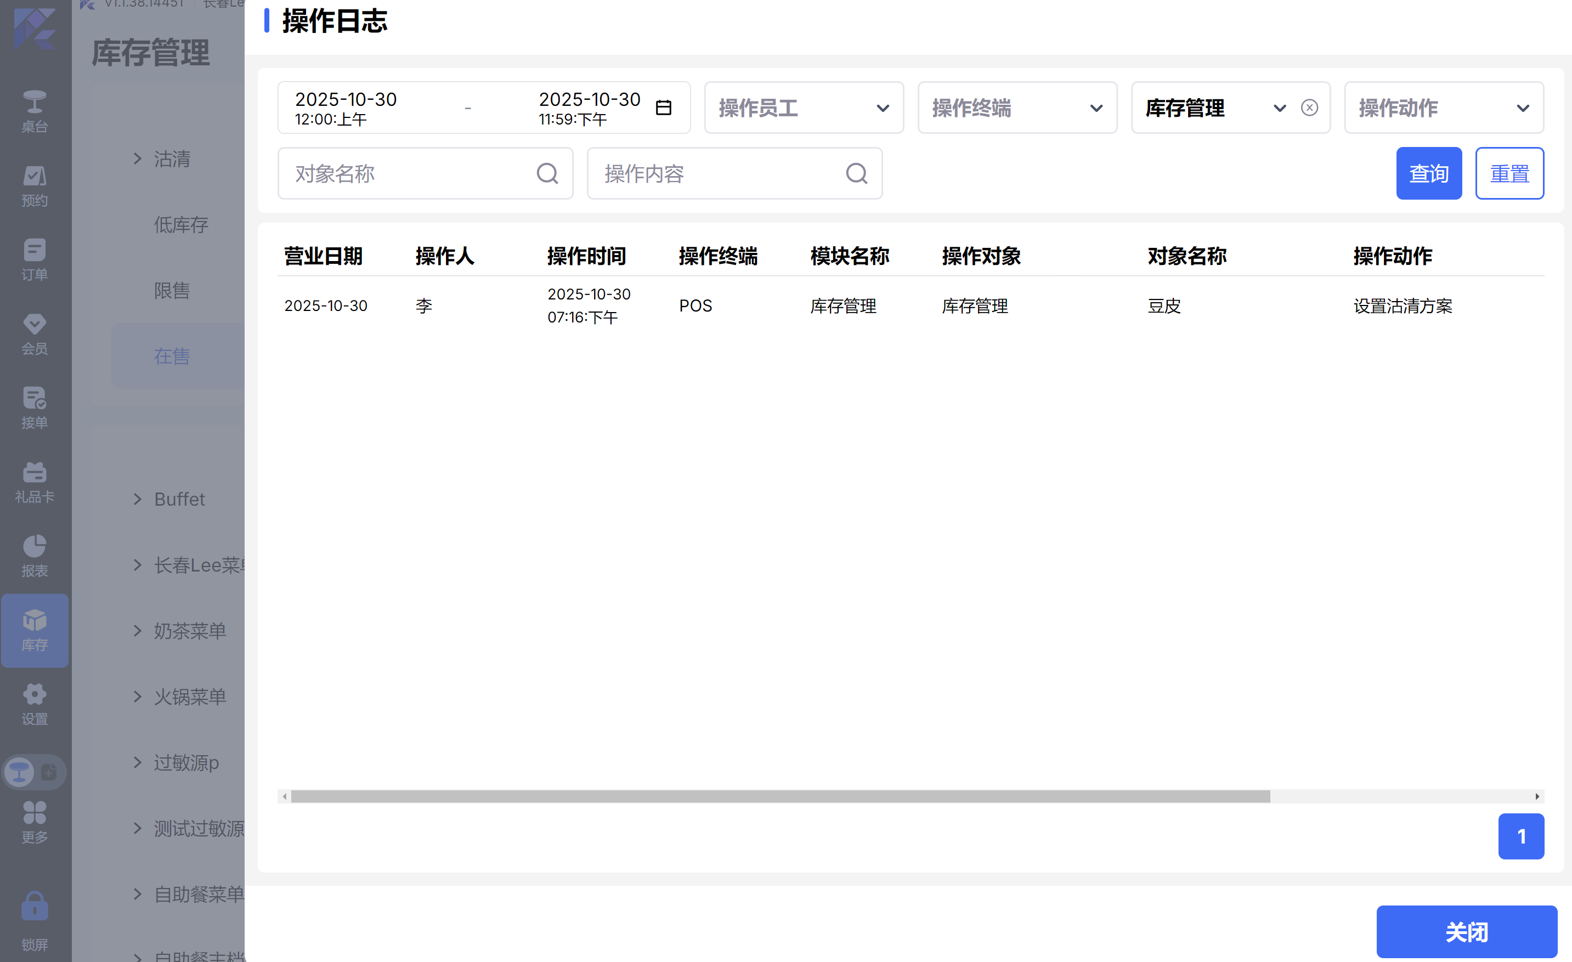Click the 对象名称 input field

click(408, 173)
